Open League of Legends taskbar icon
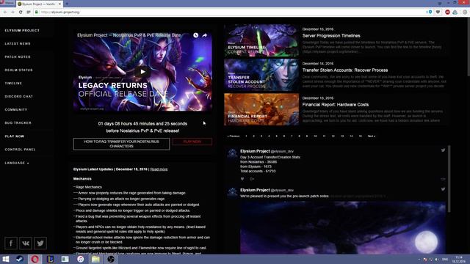The image size is (470, 264). (x=50, y=259)
